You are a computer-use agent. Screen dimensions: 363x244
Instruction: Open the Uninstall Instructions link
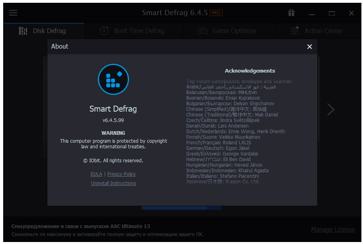[x=113, y=183]
